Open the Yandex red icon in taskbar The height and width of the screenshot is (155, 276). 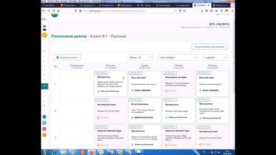82,152
